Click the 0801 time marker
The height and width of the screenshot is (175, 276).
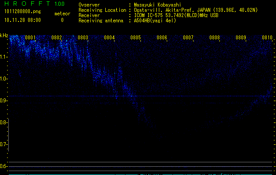(x=30, y=38)
